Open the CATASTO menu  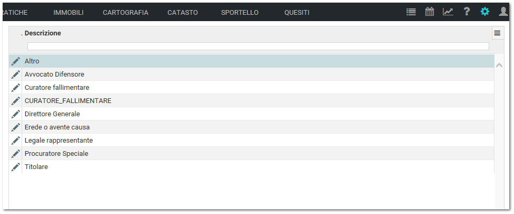click(183, 13)
